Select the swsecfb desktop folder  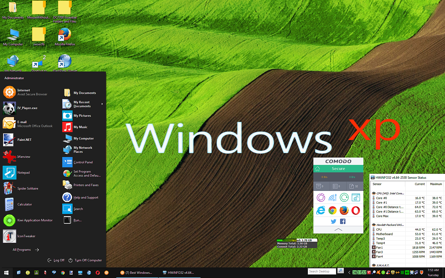point(39,37)
